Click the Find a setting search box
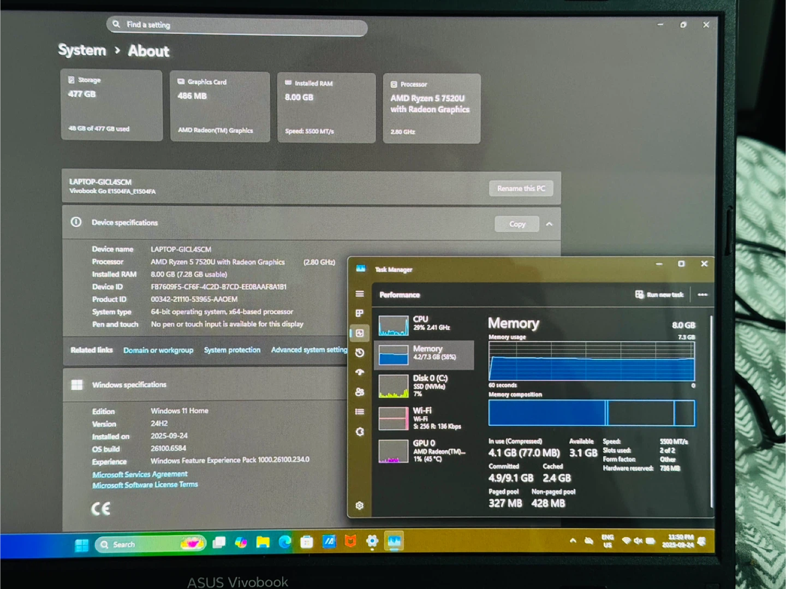This screenshot has height=589, width=786. click(237, 25)
